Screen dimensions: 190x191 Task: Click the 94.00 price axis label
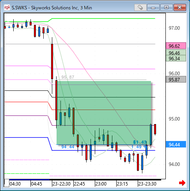pos(174,164)
